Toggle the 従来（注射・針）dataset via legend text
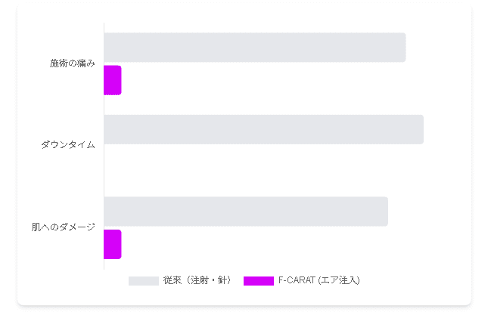The height and width of the screenshot is (312, 491). click(198, 280)
